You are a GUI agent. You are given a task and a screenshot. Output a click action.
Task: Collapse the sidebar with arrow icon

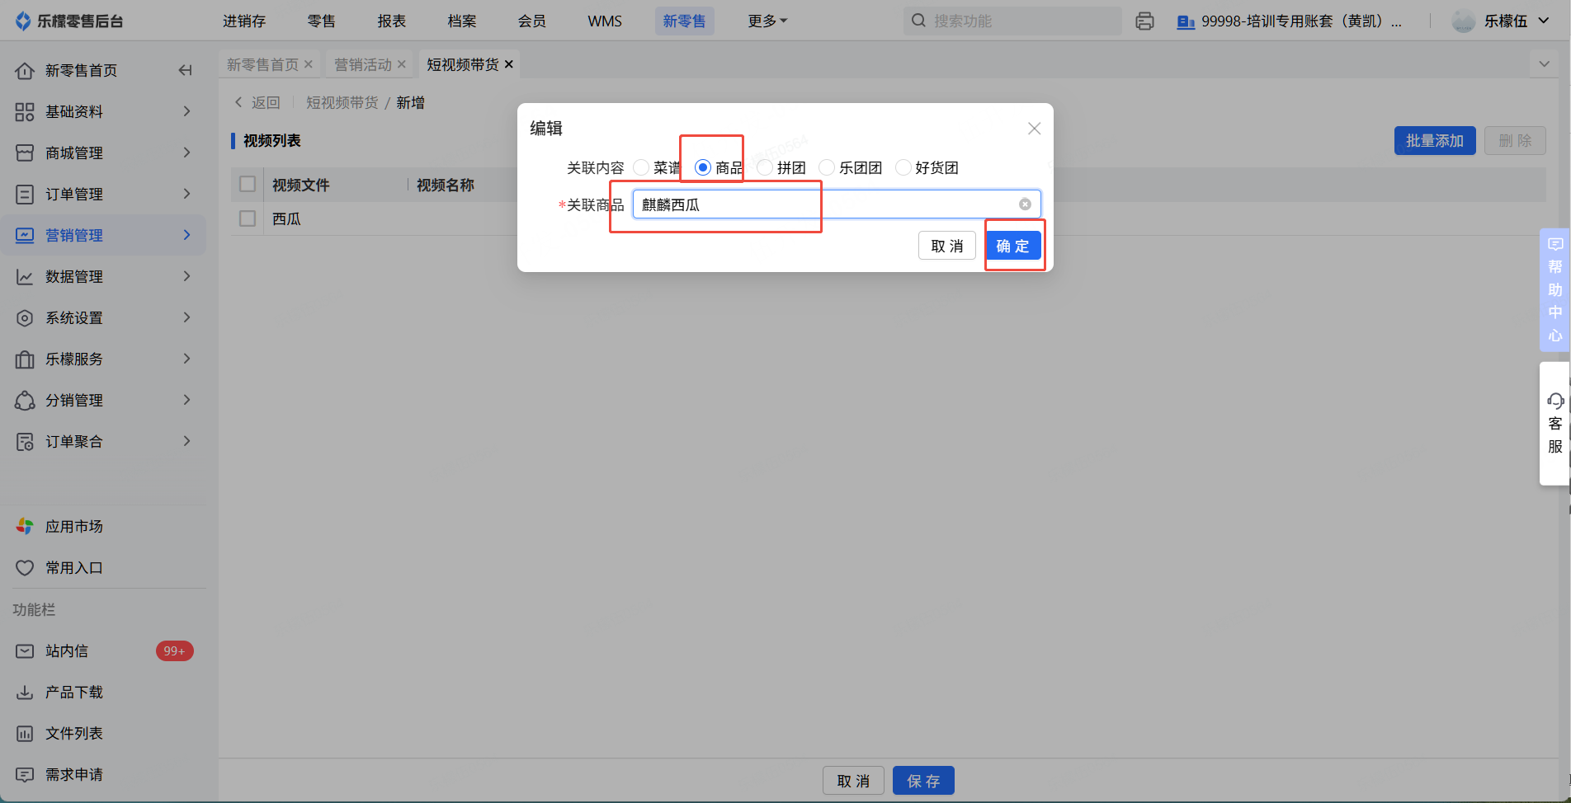pyautogui.click(x=185, y=70)
